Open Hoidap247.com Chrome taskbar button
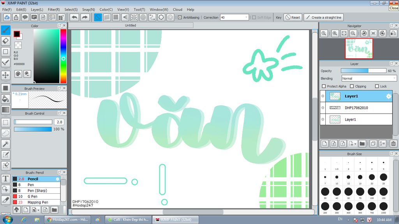399x224 pixels. coord(67,219)
